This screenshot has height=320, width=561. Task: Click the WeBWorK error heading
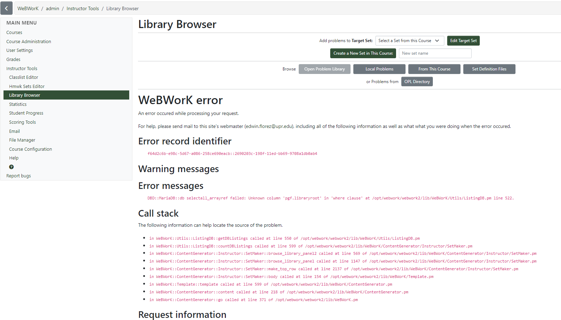[x=180, y=100]
